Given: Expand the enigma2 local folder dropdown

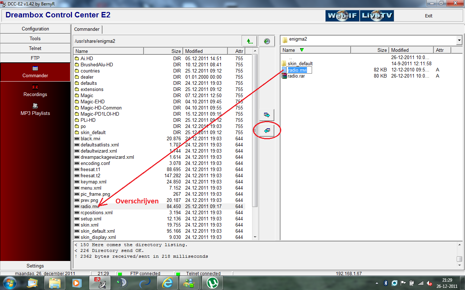Looking at the screenshot, I should [x=459, y=40].
